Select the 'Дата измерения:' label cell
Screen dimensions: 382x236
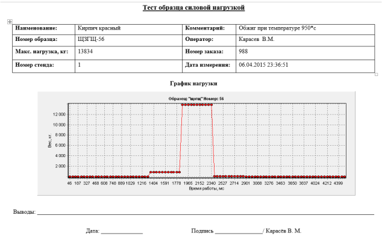[x=209, y=66]
